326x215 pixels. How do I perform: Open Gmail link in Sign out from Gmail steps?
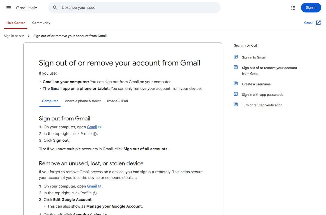pos(92,127)
